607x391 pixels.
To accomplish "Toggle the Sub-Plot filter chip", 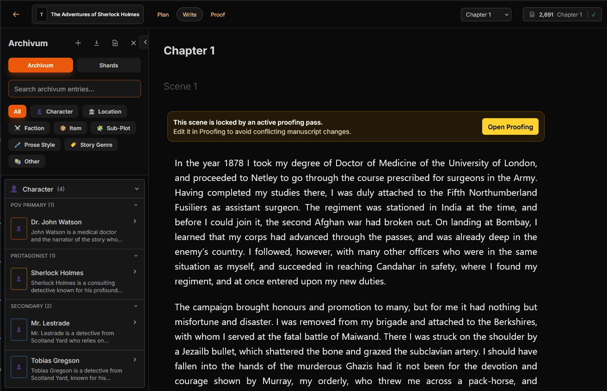I will click(x=113, y=128).
